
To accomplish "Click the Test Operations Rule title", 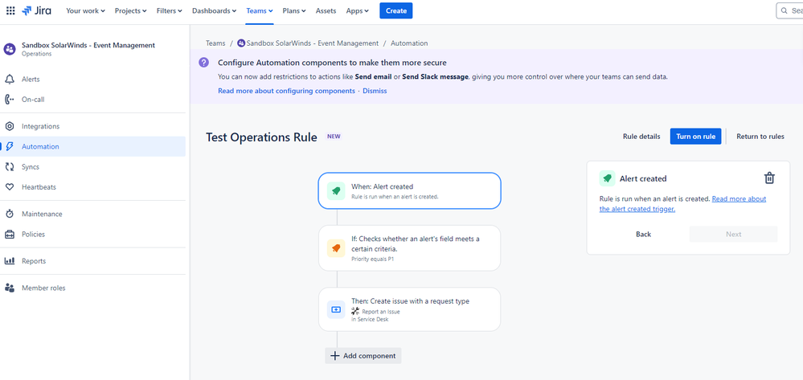I will click(261, 137).
